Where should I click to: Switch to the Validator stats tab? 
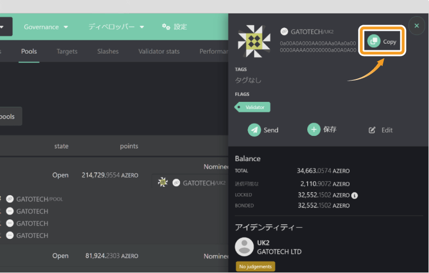pos(159,51)
